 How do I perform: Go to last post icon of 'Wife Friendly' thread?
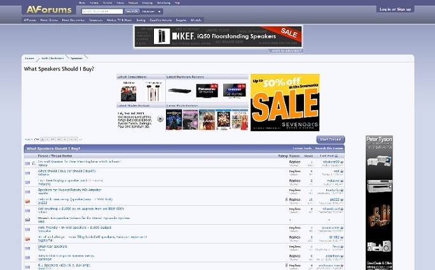coord(342,228)
